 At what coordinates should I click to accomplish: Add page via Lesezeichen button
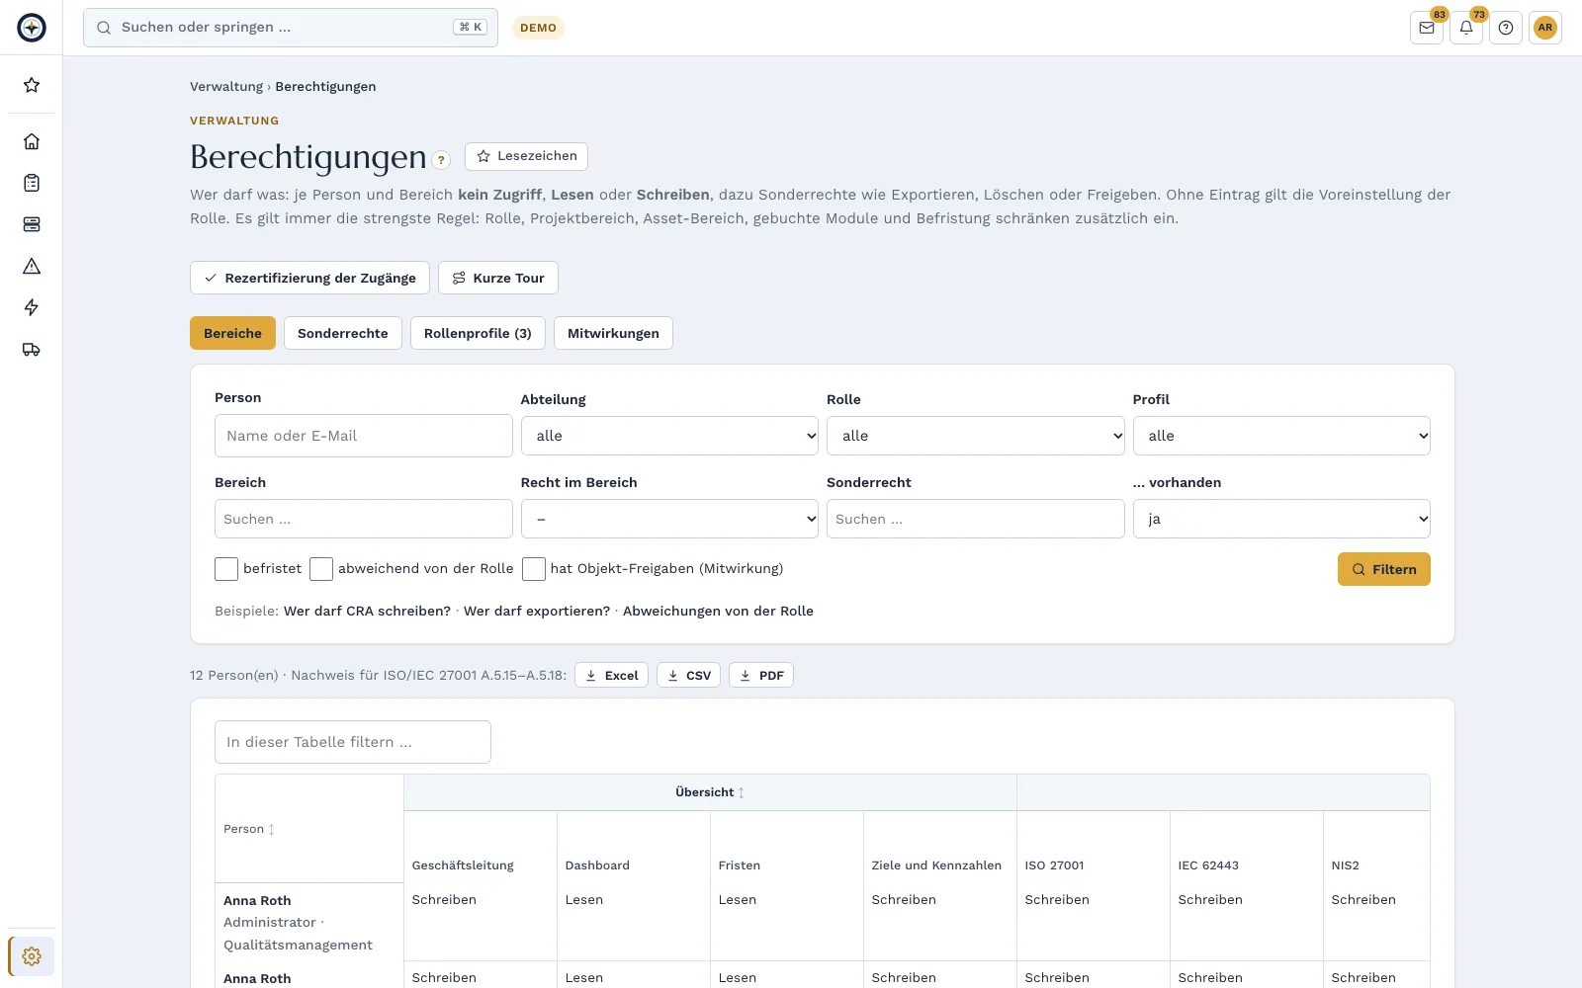(526, 156)
